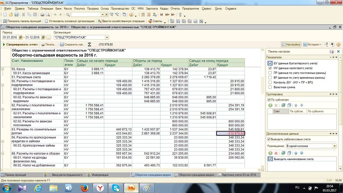Enable Контроль (БУ - (НУ + ПР + ВР))

pyautogui.click(x=270, y=82)
